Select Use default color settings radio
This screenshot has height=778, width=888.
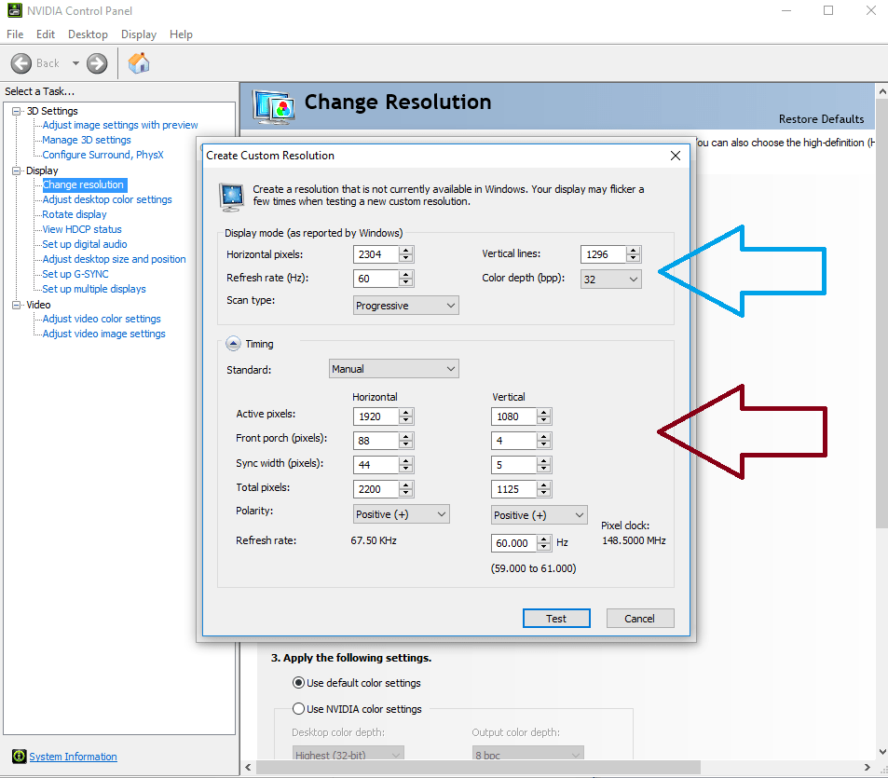(x=298, y=682)
